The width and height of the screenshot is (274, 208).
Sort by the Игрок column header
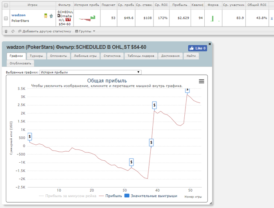point(32,5)
